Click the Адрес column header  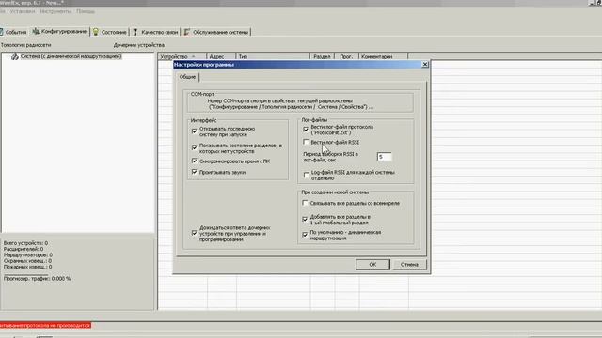coord(221,56)
